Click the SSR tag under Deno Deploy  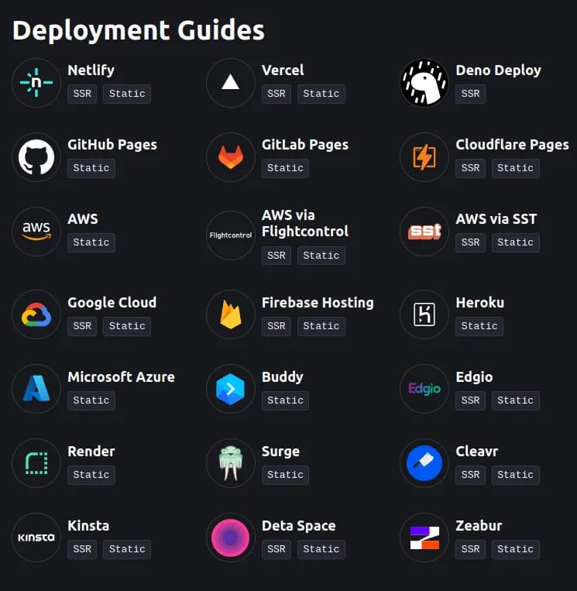pyautogui.click(x=470, y=94)
